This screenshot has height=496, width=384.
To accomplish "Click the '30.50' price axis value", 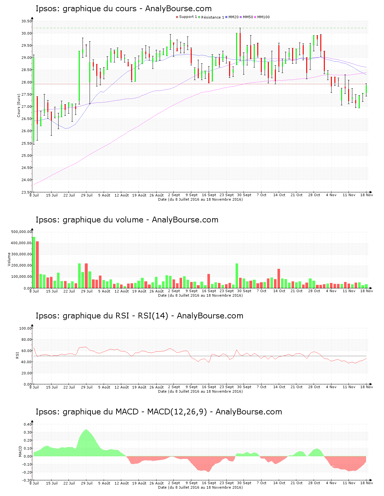I will point(27,21).
